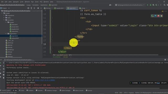
Task: Open the profiler run icon in toolbar
Action: pos(156,5)
